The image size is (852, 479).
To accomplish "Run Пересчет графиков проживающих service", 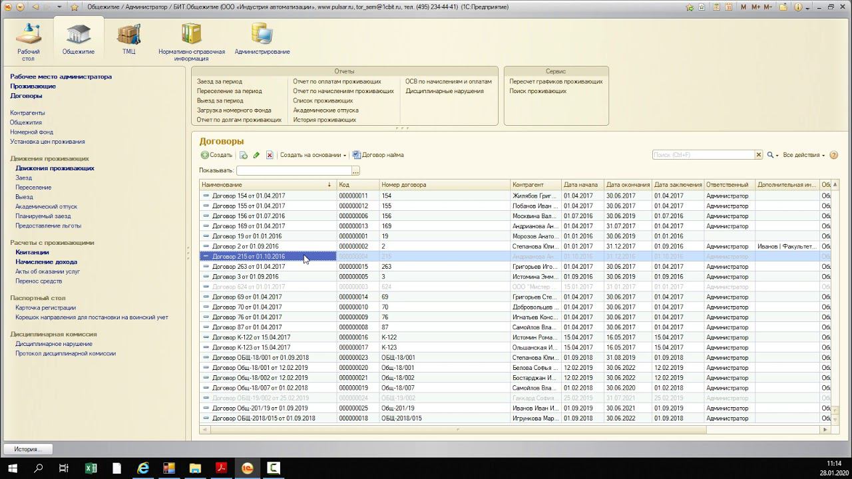I will point(556,82).
